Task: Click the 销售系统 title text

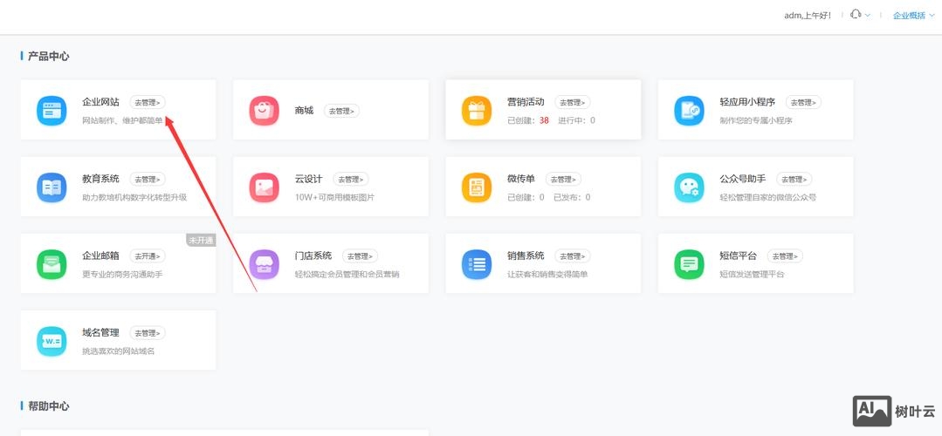Action: (526, 255)
